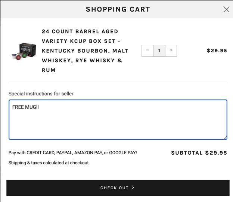Place cursor after FREE MUG!! note text

pyautogui.click(x=39, y=107)
